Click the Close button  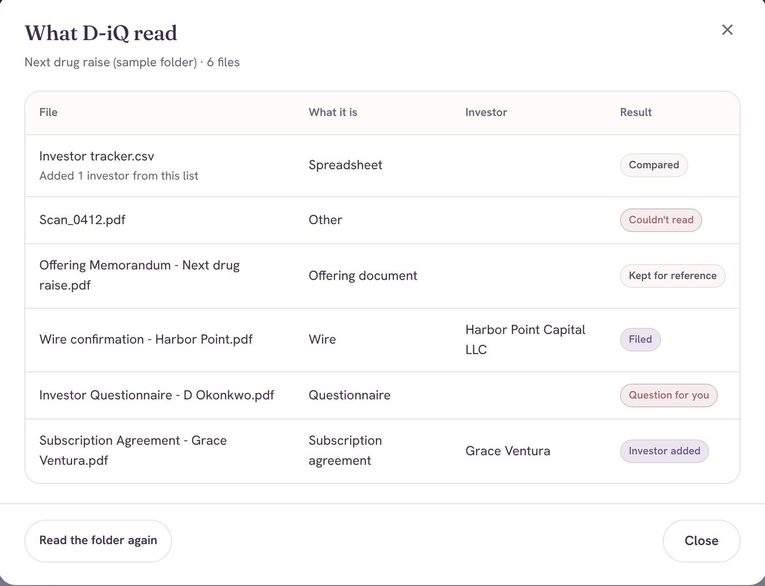click(701, 541)
